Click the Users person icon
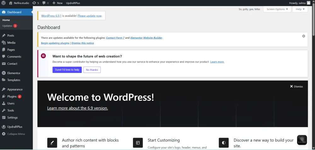The image size is (315, 150). pyautogui.click(x=3, y=103)
